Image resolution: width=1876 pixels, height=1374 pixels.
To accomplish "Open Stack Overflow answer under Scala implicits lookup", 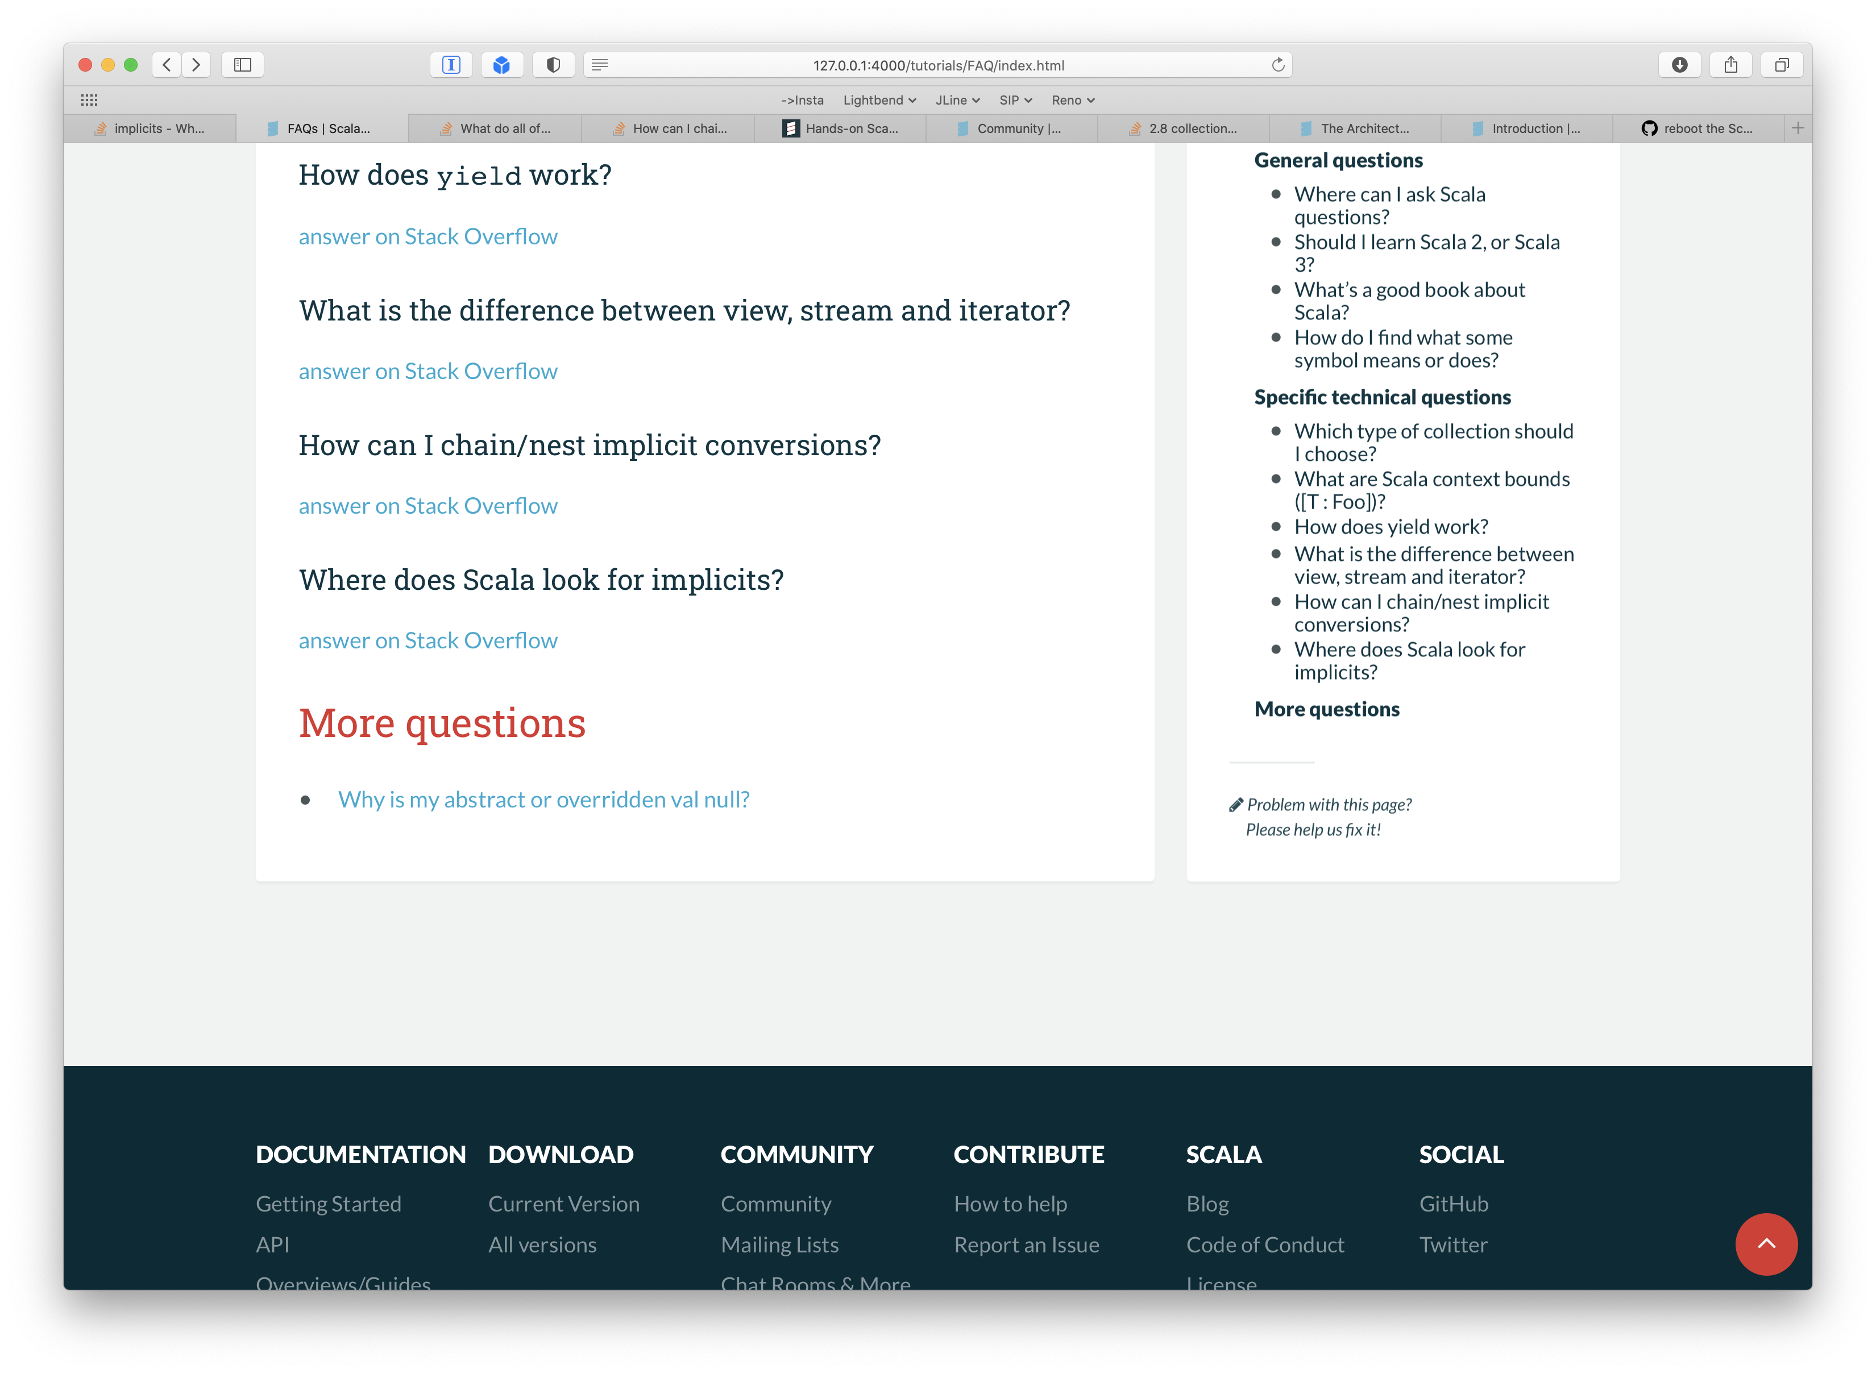I will pyautogui.click(x=428, y=640).
